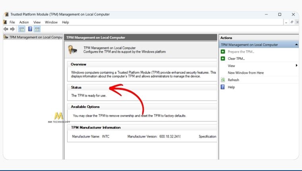Minimize the inner MMC child window
The height and width of the screenshot is (171, 302).
pos(286,22)
